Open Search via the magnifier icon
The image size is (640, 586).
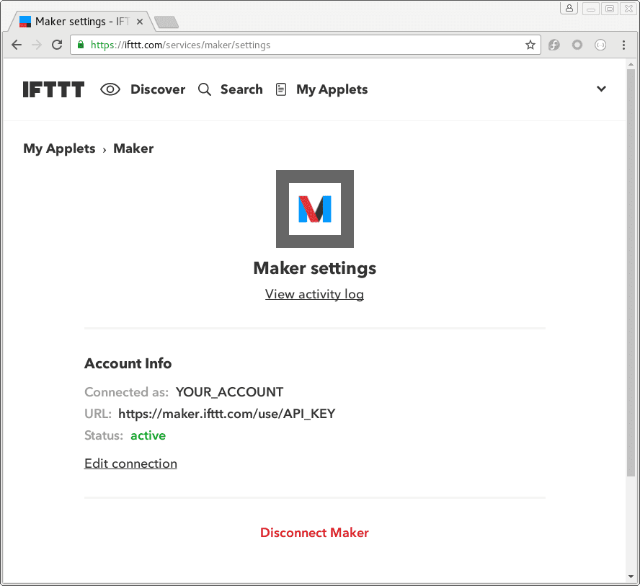pyautogui.click(x=204, y=89)
